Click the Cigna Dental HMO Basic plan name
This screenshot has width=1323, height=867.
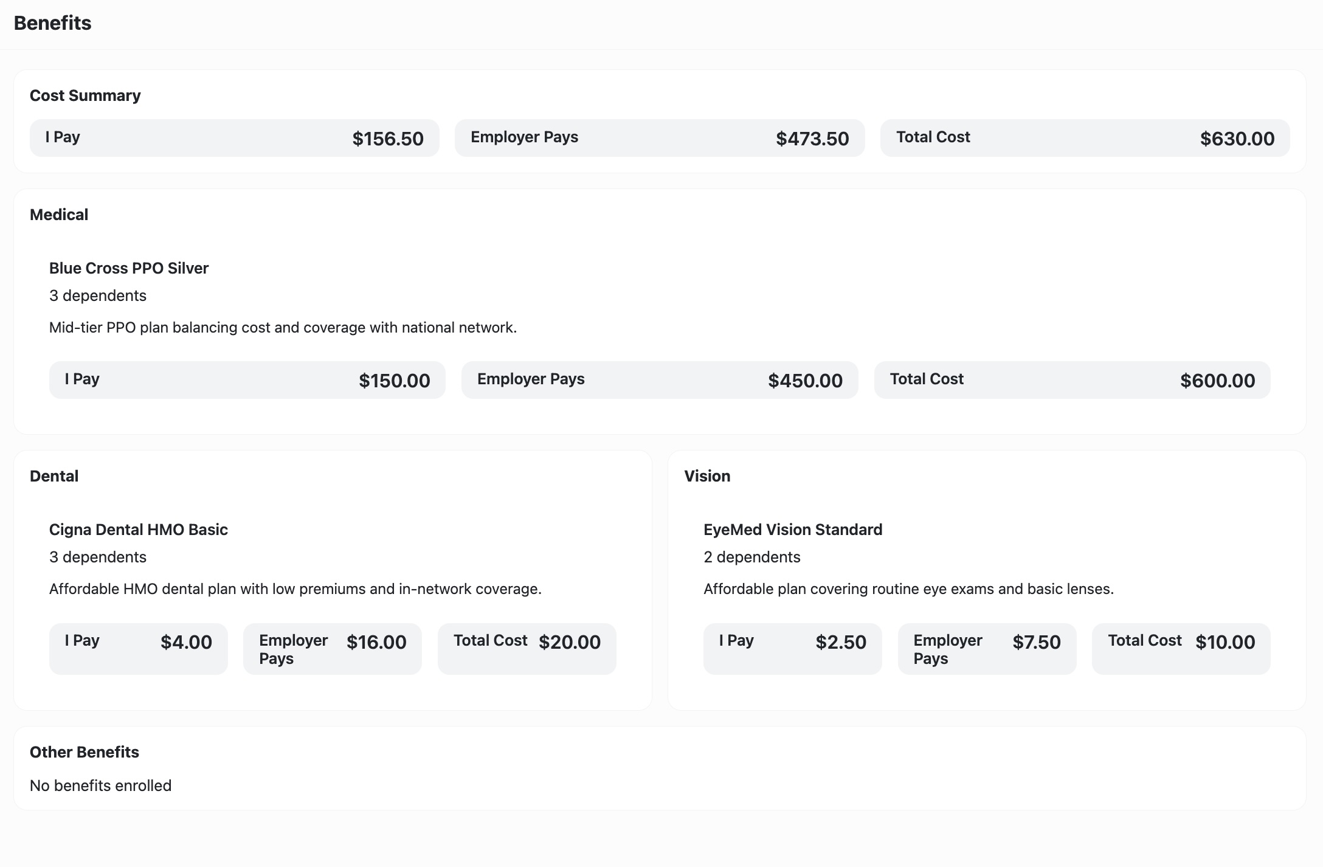tap(139, 530)
